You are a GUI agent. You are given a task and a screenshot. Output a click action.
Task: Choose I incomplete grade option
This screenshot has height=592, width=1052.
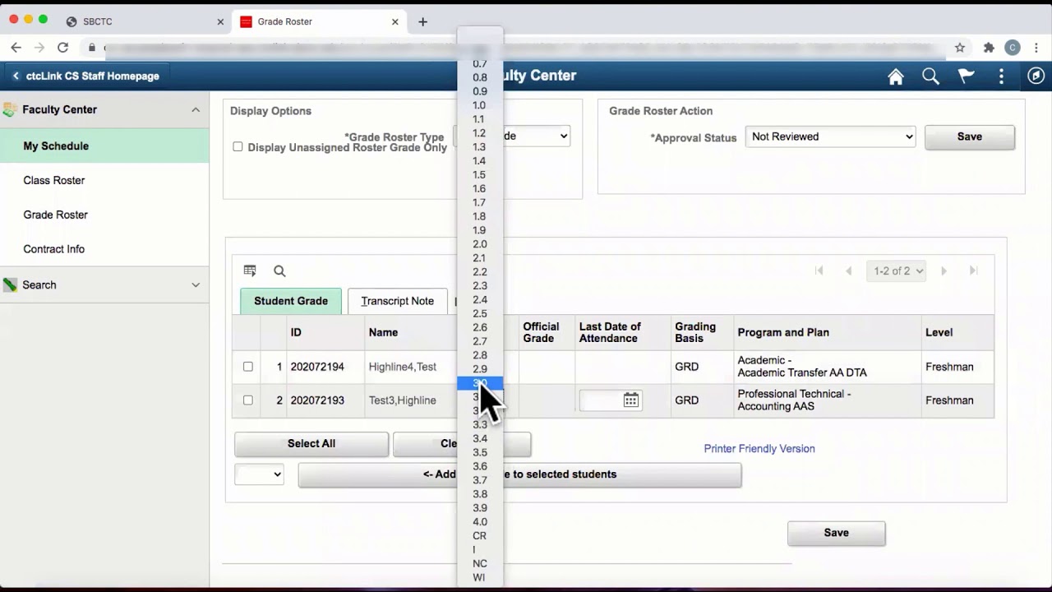pyautogui.click(x=480, y=550)
